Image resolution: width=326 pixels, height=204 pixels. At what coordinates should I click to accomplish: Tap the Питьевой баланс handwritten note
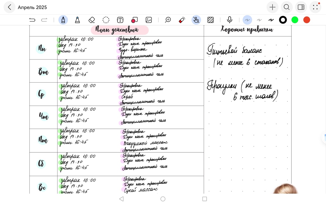pyautogui.click(x=235, y=51)
